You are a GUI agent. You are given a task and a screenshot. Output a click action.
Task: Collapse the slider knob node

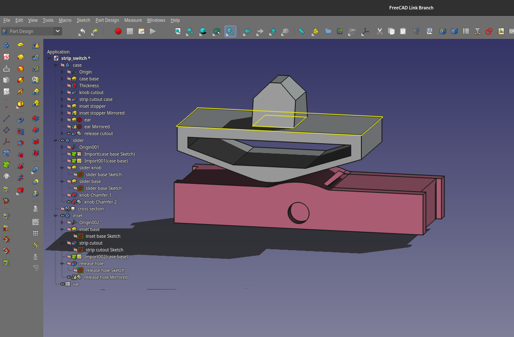click(62, 168)
